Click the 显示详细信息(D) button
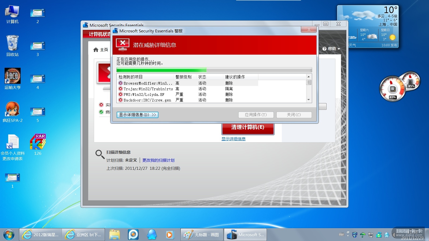Image resolution: width=429 pixels, height=241 pixels. pos(138,115)
